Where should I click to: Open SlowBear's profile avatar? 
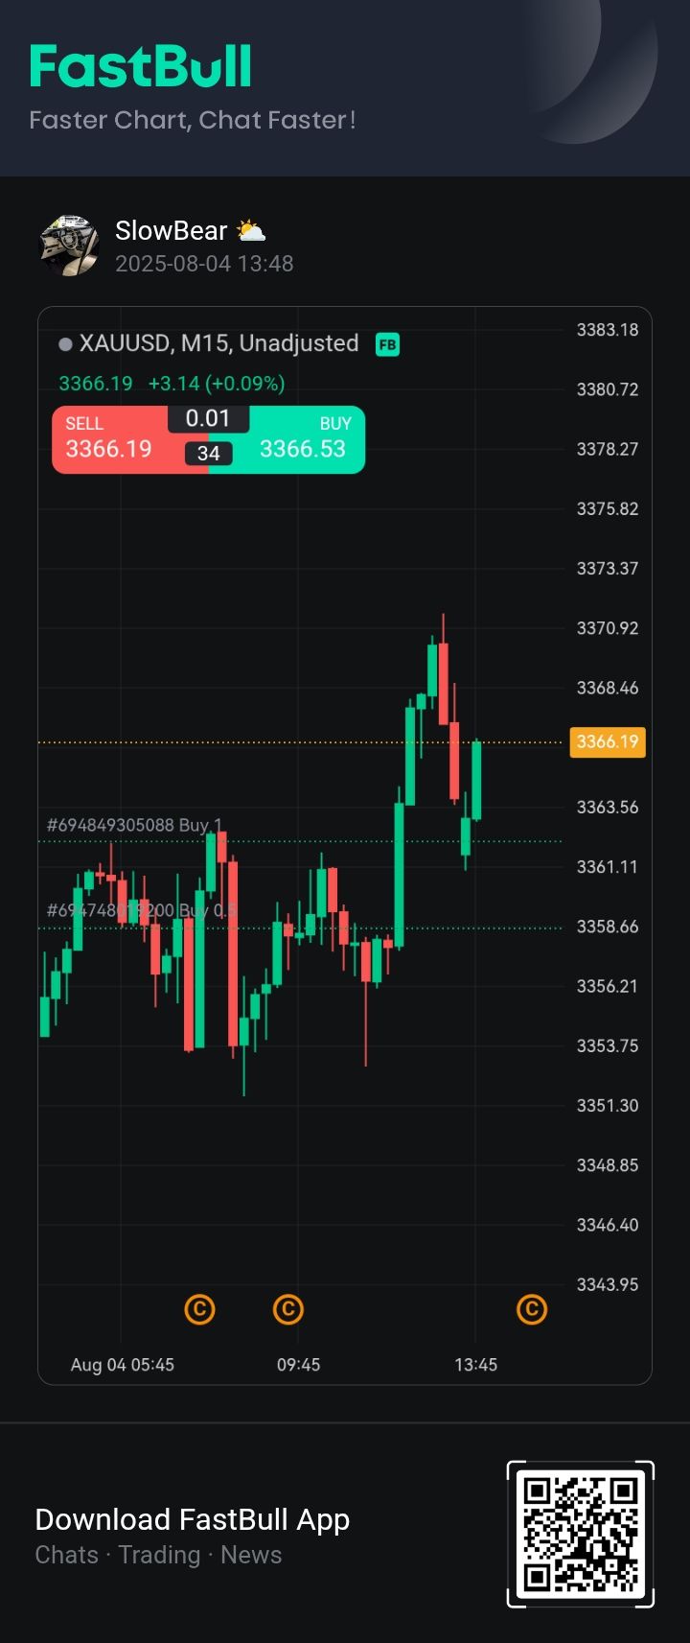[x=69, y=246]
